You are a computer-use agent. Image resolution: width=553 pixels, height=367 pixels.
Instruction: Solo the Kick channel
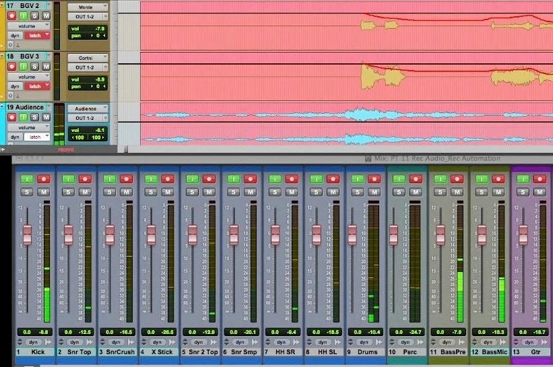coord(27,192)
